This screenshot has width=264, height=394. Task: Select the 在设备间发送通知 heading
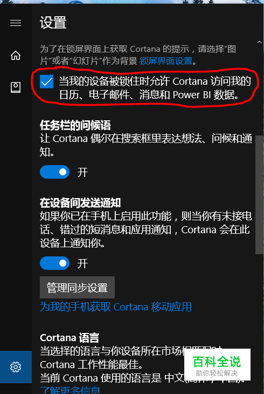[x=80, y=203]
